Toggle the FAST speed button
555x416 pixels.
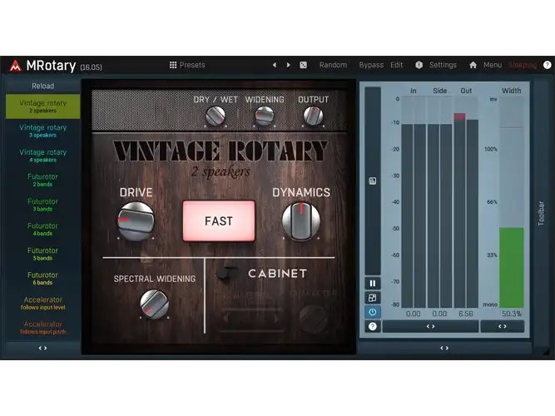tap(219, 221)
